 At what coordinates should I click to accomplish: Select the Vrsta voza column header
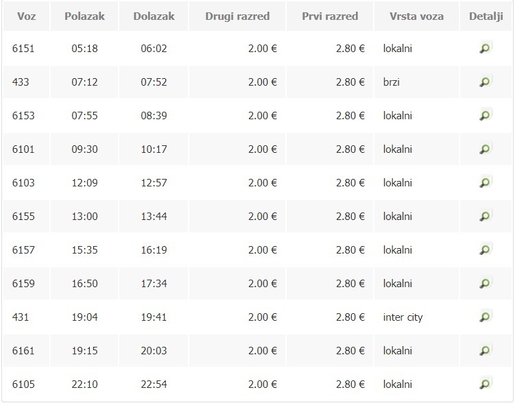pyautogui.click(x=416, y=16)
